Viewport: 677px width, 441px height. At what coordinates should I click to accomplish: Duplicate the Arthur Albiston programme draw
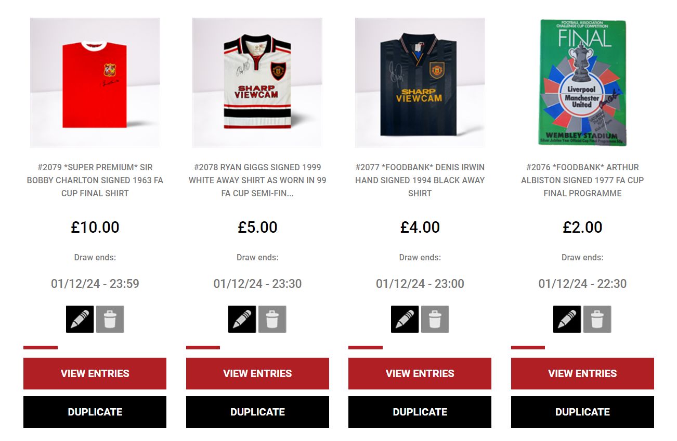582,412
